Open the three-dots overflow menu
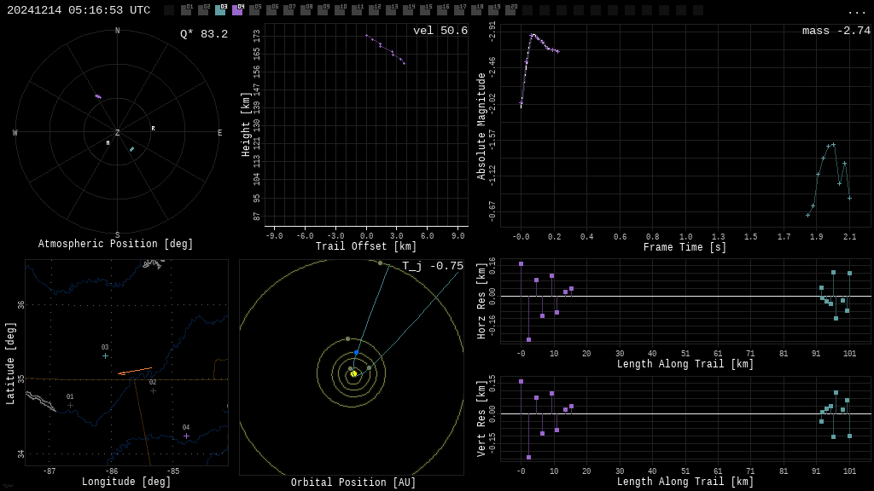874x491 pixels. pos(856,11)
